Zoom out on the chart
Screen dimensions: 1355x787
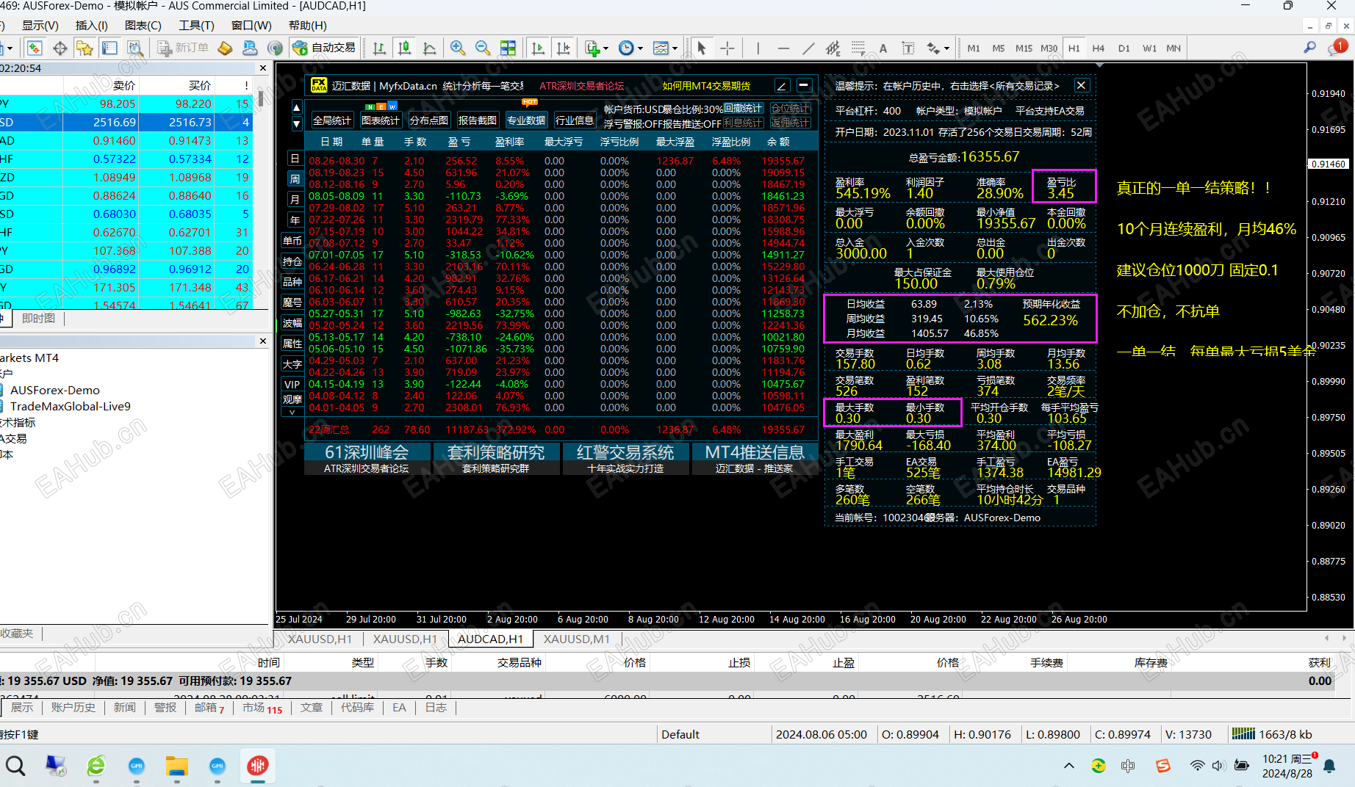coord(483,48)
